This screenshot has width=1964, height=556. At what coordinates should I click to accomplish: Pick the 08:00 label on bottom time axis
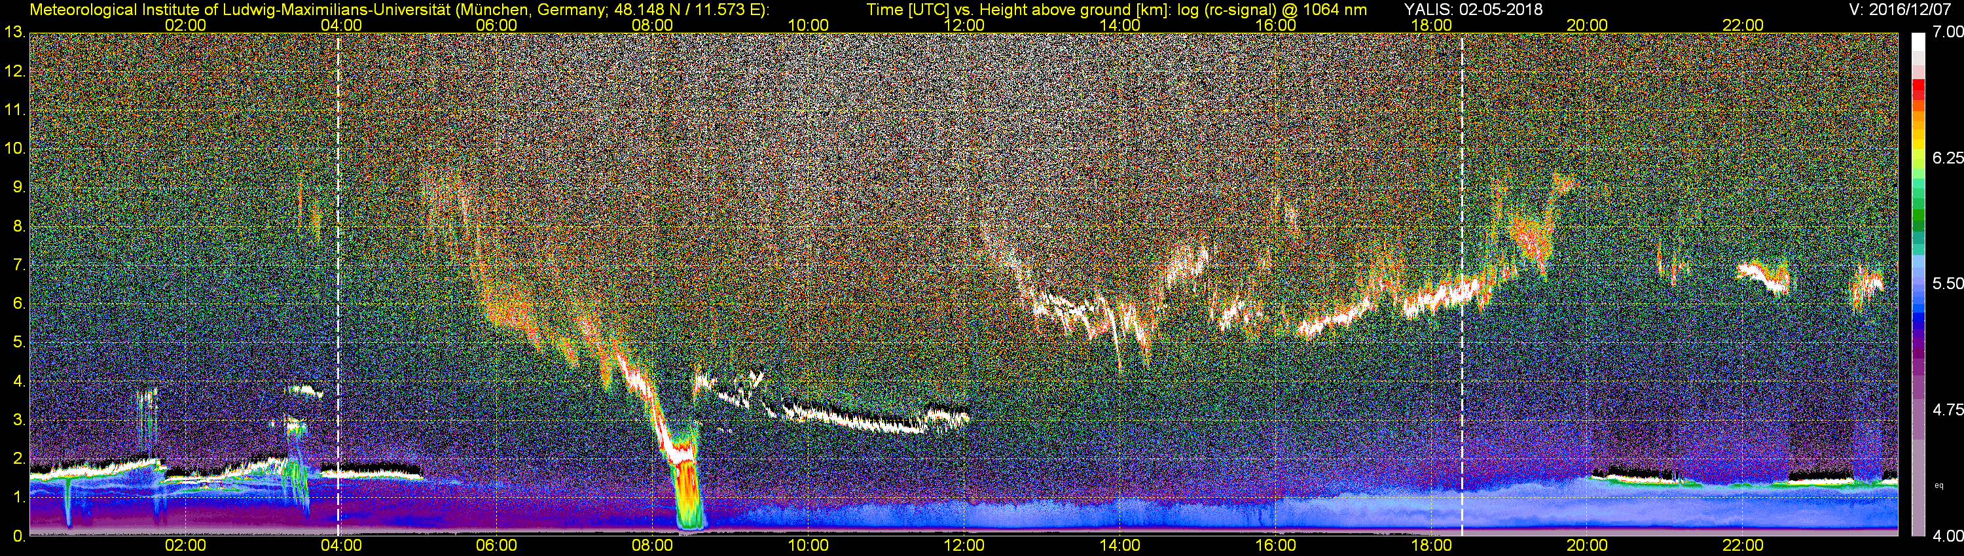click(x=653, y=546)
